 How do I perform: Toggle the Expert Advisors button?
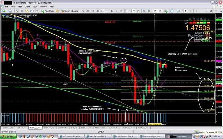[69, 11]
